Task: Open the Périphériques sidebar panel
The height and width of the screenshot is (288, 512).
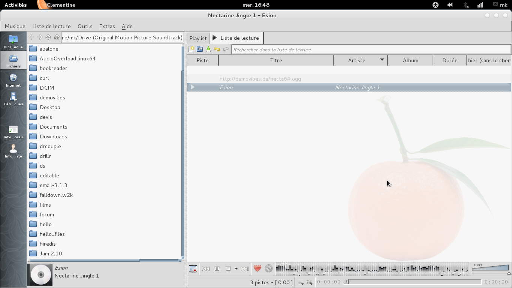Action: (x=13, y=99)
